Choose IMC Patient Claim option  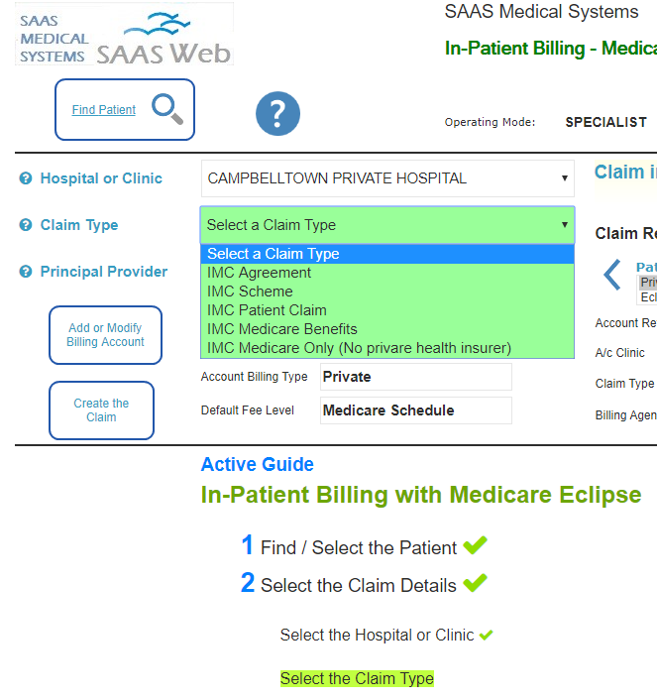(267, 310)
